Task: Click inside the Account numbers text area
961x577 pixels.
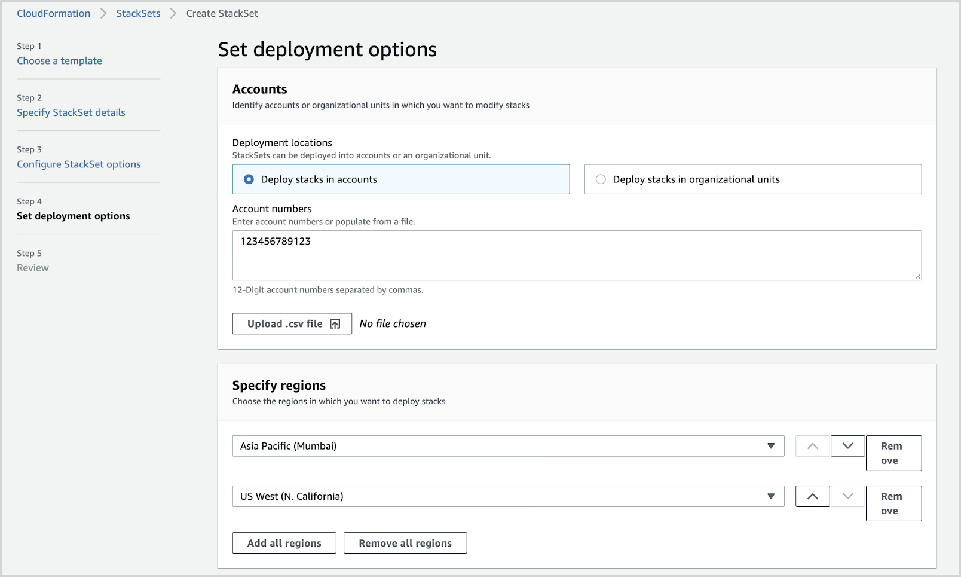Action: [577, 255]
